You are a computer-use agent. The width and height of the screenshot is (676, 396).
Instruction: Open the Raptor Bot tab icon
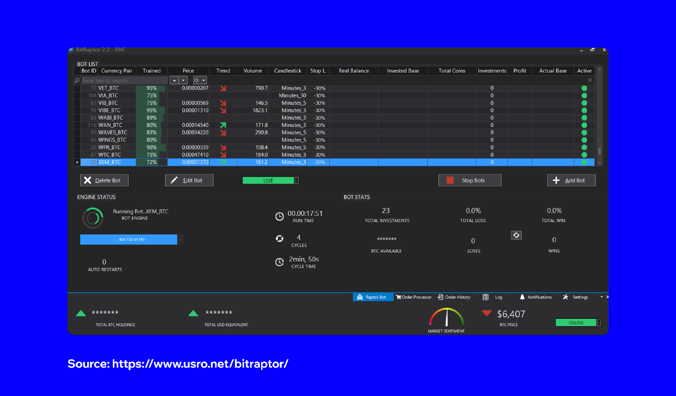pos(360,297)
